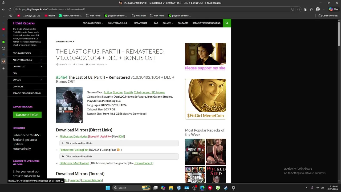Viewport: 341px width, 192px height.
Task: Go back with the browser back arrow
Action: [3, 9]
